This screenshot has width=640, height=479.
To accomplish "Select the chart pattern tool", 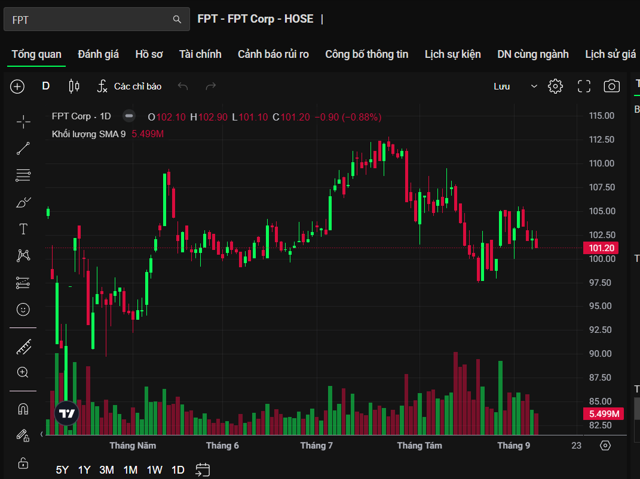I will pyautogui.click(x=23, y=256).
